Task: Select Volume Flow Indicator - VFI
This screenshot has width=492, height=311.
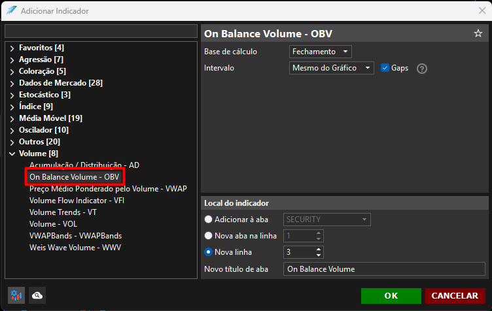Action: pyautogui.click(x=77, y=201)
